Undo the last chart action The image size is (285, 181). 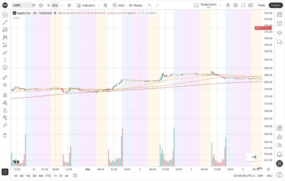[150, 5]
